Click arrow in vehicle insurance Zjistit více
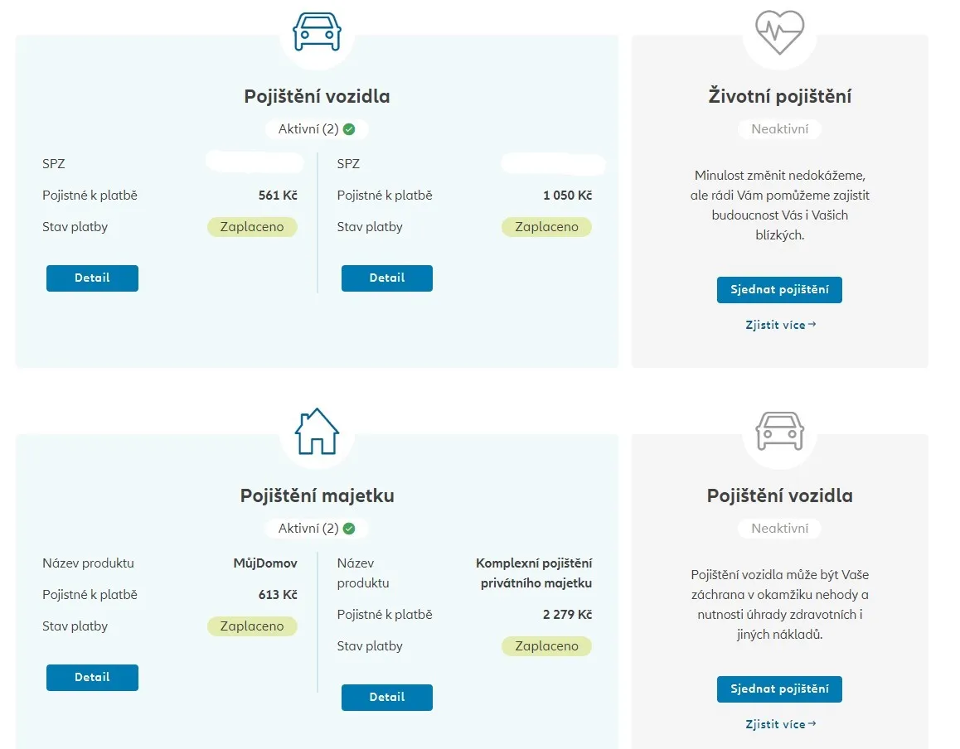Screen dimensions: 960x749 point(812,724)
